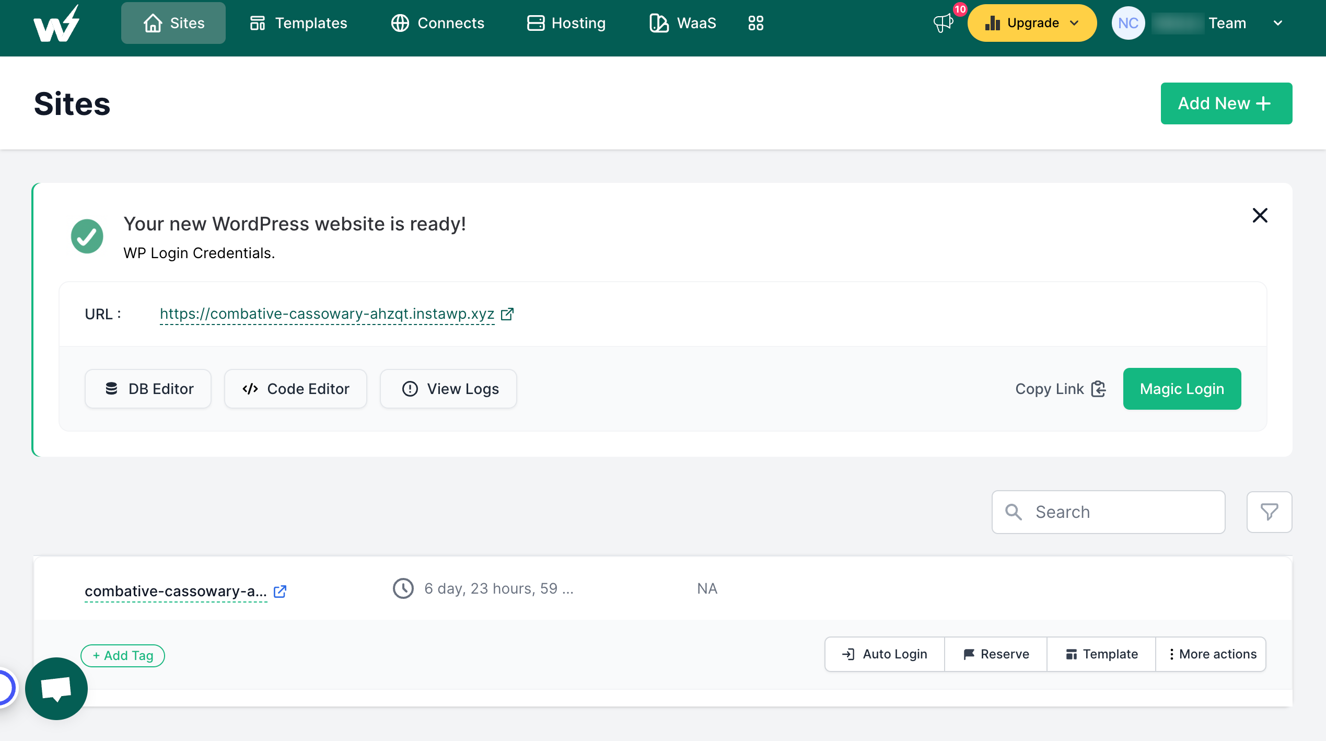
Task: Open the Code Editor
Action: (295, 389)
